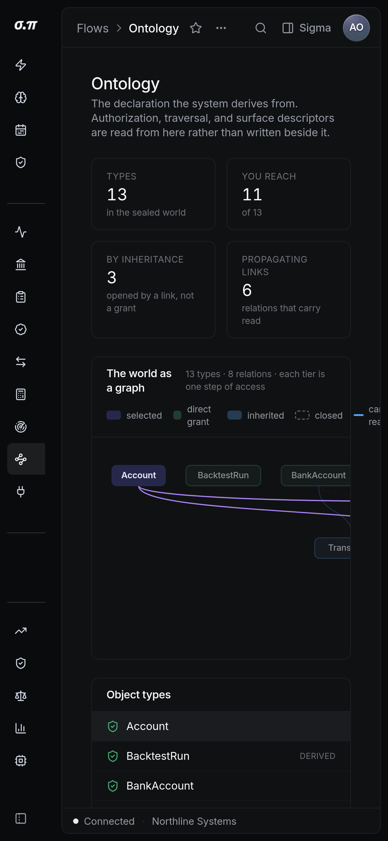Select the BacktestRun graph node
This screenshot has width=388, height=841.
(x=223, y=475)
